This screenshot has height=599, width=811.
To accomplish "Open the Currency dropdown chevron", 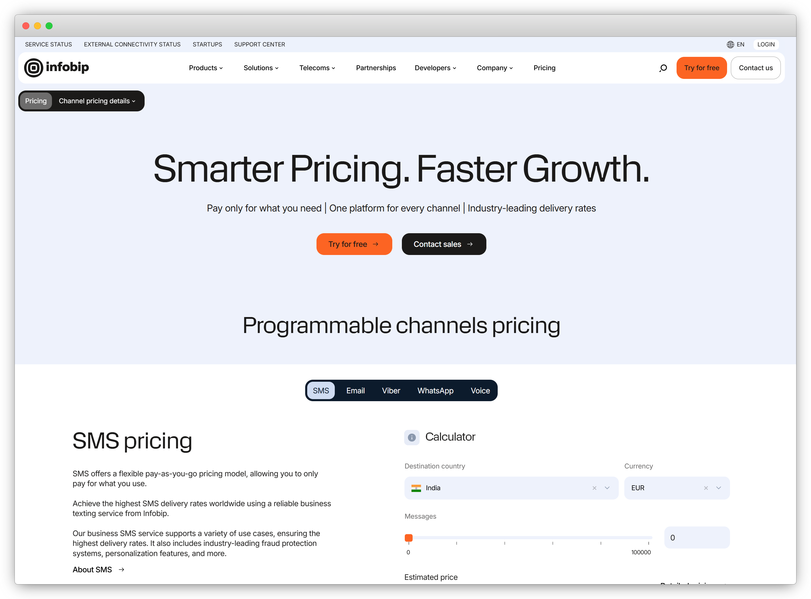I will [x=718, y=488].
